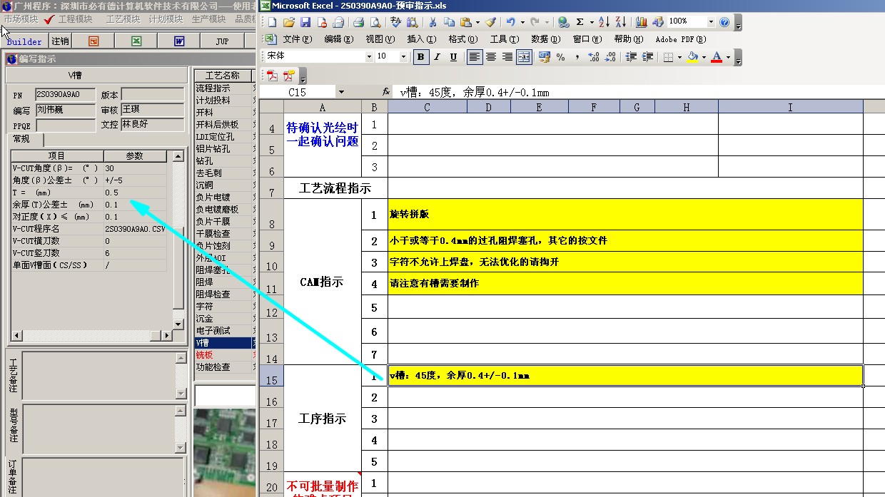
Task: Open a file with Excel's Open folder icon
Action: click(x=289, y=21)
